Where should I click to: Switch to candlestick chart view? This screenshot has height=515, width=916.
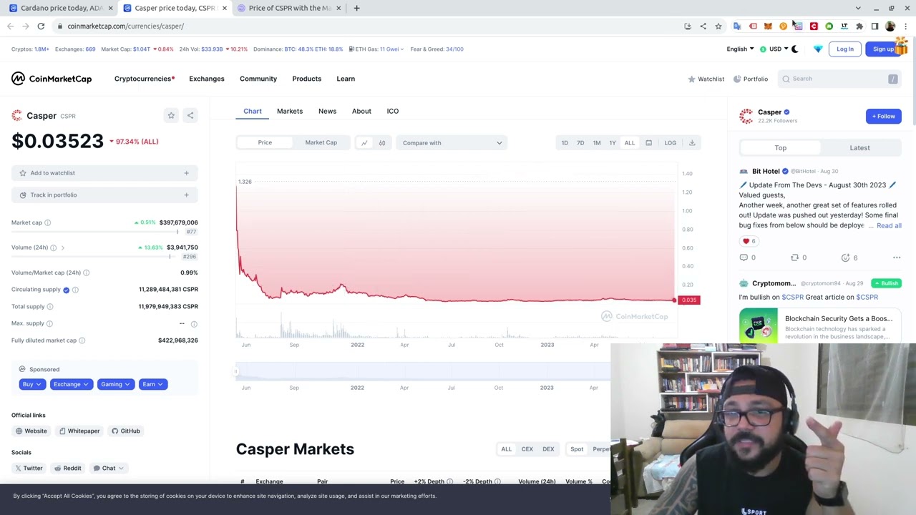tap(382, 142)
